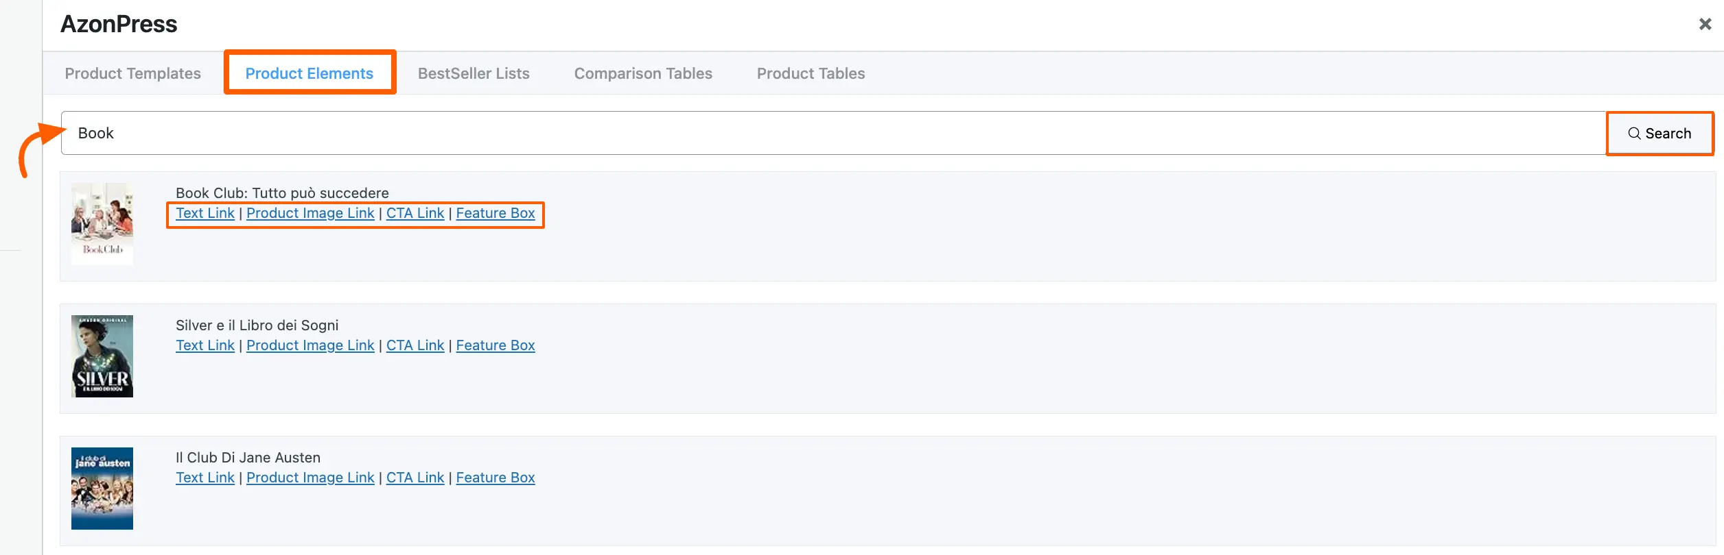The width and height of the screenshot is (1724, 555).
Task: Insert CTA Link for Book Club
Action: (x=415, y=213)
